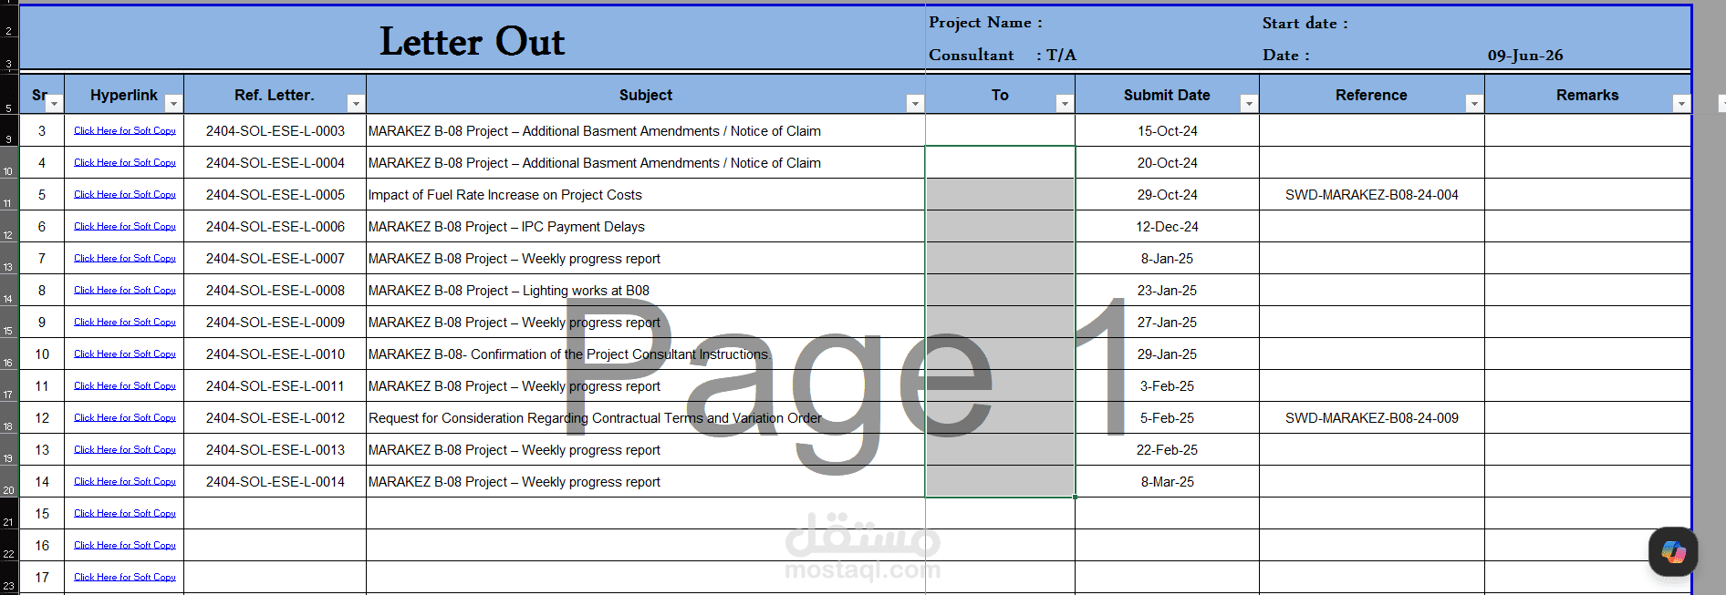
Task: Open soft copy link for Sr 14
Action: (x=125, y=482)
